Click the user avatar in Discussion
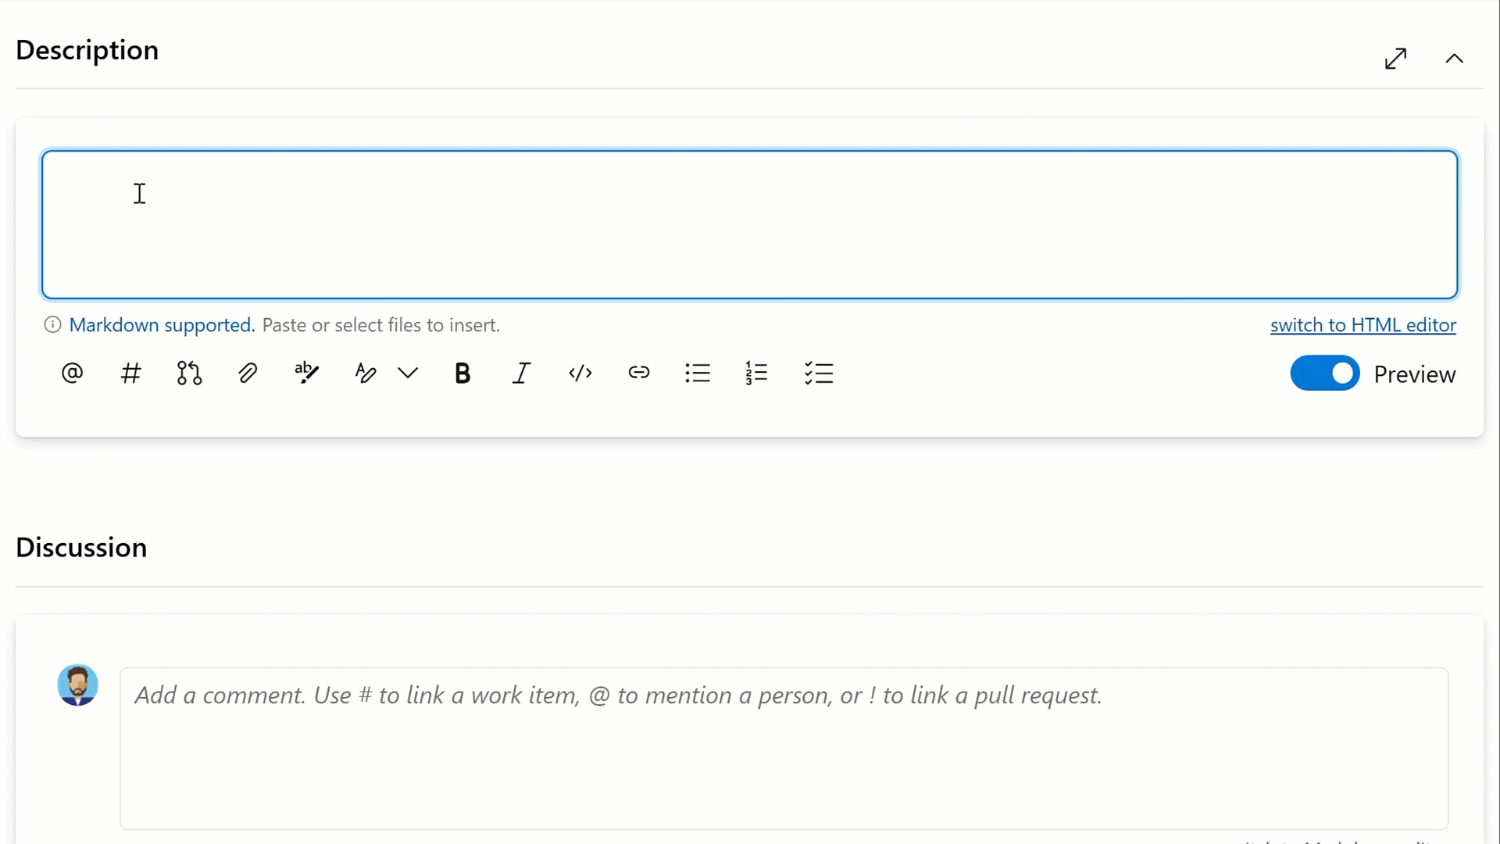This screenshot has height=844, width=1500. tap(77, 685)
